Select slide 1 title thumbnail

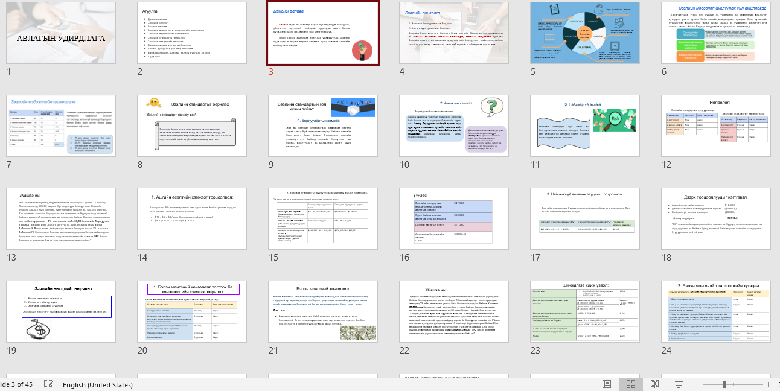[61, 33]
